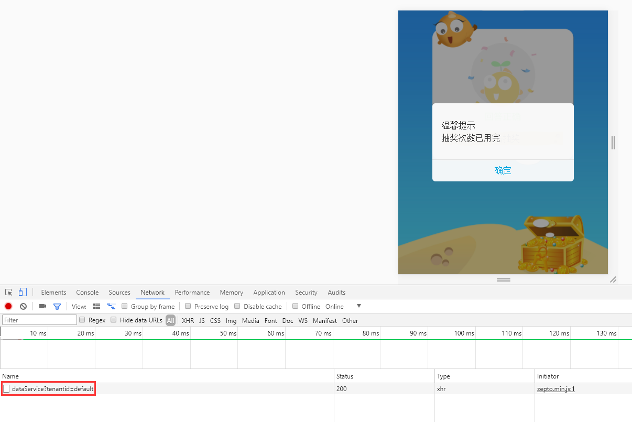The image size is (632, 422).
Task: Click the inspect element picker icon
Action: click(x=9, y=293)
